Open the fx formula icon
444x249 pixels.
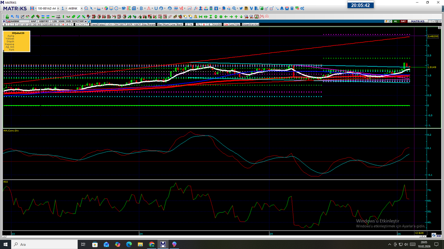click(x=196, y=8)
